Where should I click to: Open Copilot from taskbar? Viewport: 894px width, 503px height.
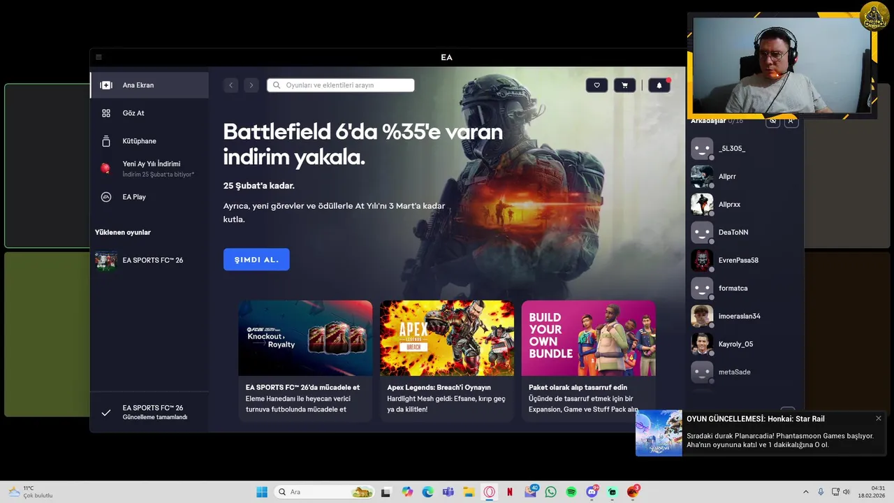click(x=407, y=492)
